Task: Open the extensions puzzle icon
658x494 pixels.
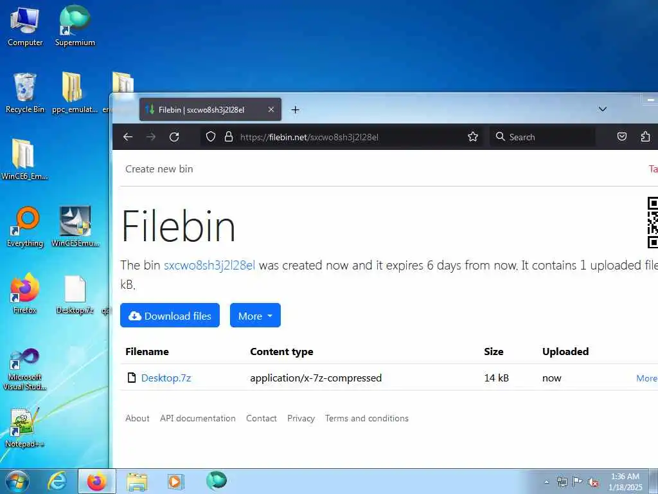Action: tap(645, 136)
